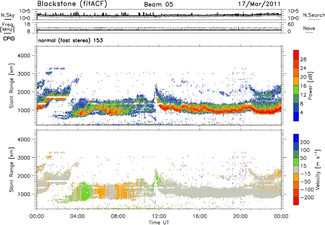Select the gray Velocity segment between 15 and -15
Viewport: 325px width, 225px height.
point(296,169)
